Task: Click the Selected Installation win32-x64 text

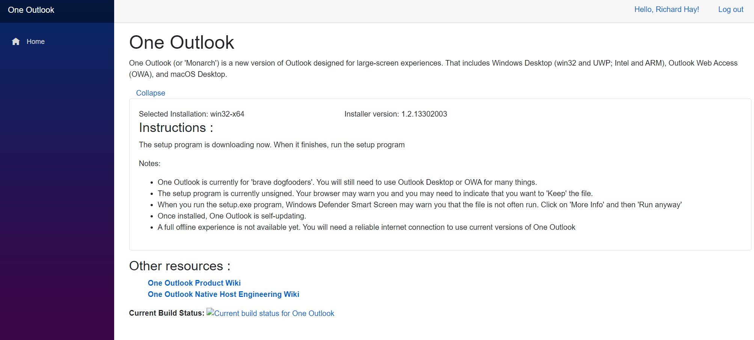Action: [192, 114]
